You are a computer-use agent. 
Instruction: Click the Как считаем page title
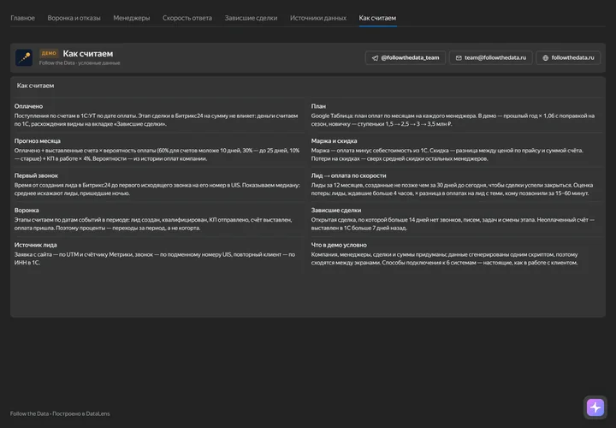(88, 53)
